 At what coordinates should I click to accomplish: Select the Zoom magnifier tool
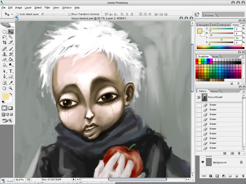[11, 88]
